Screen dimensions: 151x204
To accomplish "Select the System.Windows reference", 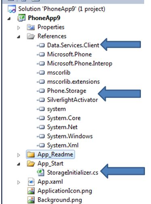I will (70, 136).
